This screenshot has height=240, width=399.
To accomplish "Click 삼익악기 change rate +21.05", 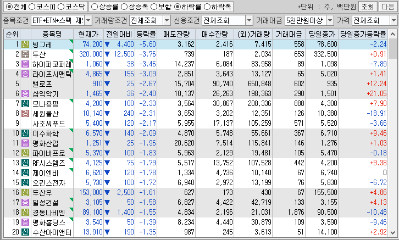I will click(x=376, y=93).
